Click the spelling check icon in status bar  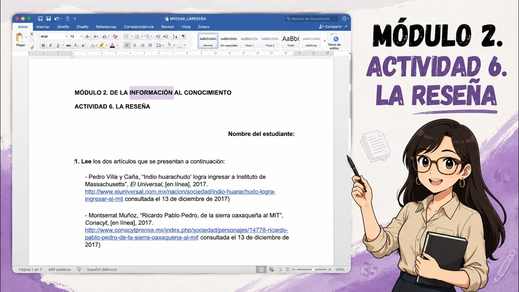(x=79, y=269)
